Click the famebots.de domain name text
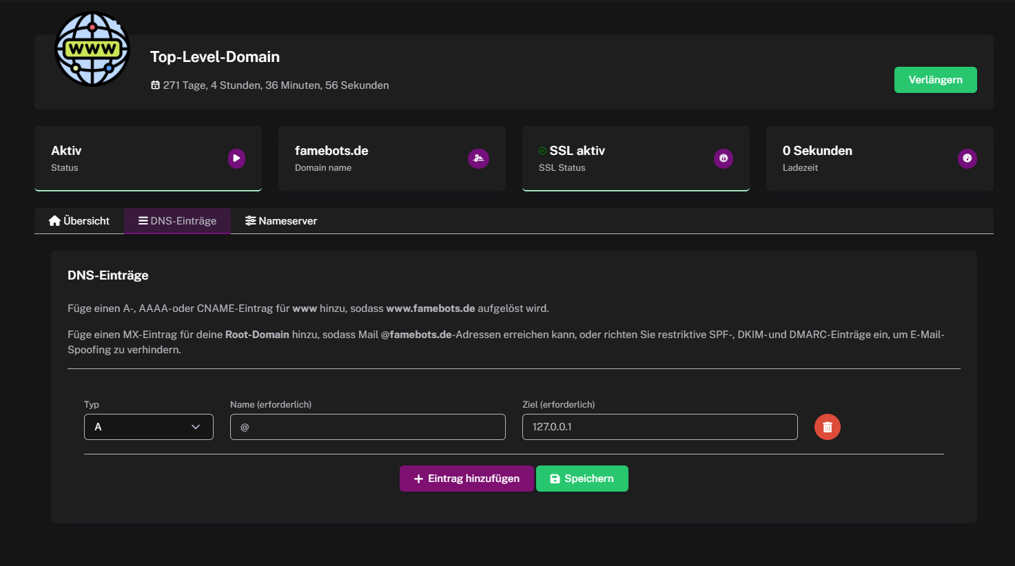The width and height of the screenshot is (1015, 566). (x=331, y=151)
